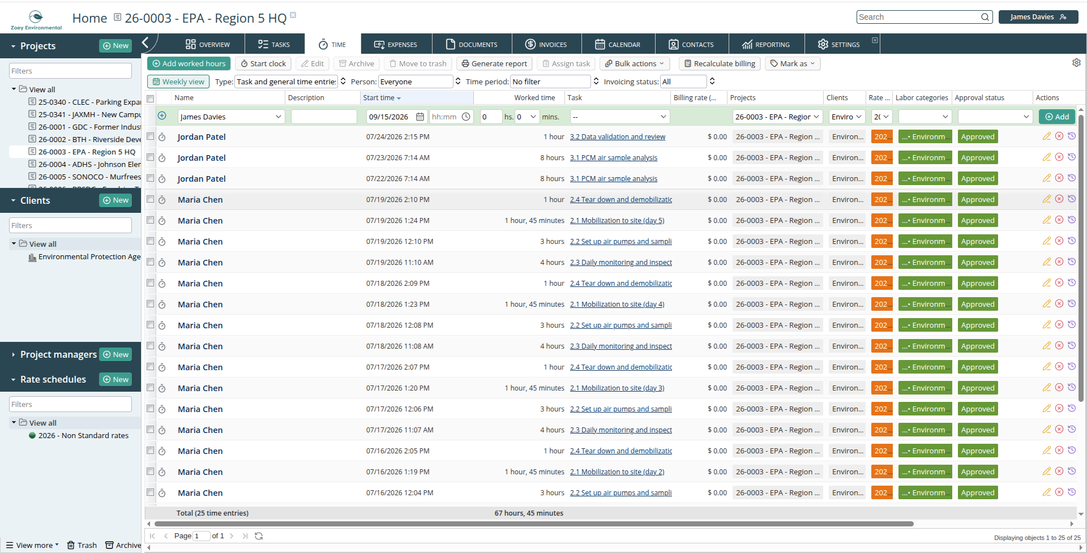Click the stopwatch icon for Maria Chen 07/19/2026 2:10 PM
Viewport: 1087px width, 553px height.
(162, 200)
